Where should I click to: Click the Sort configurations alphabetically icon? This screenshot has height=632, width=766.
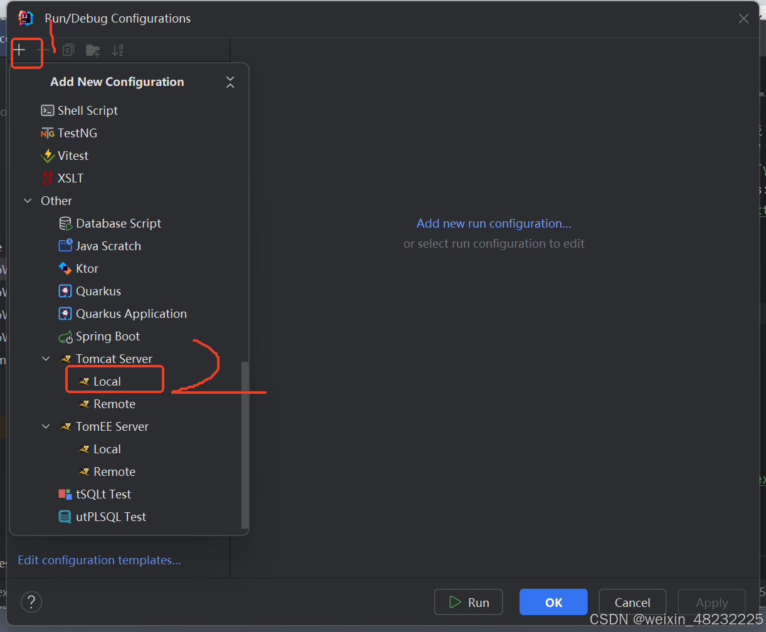[x=117, y=50]
